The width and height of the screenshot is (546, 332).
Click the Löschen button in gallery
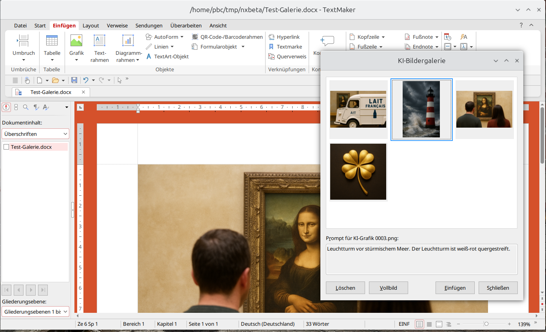[345, 288]
